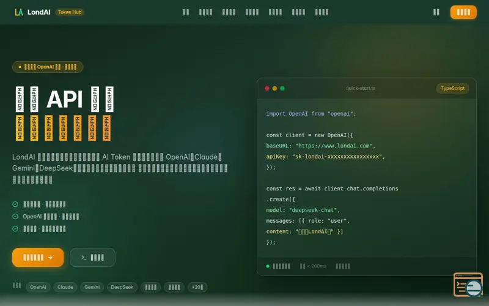Image resolution: width=489 pixels, height=306 pixels.
Task: Click the large API heading text
Action: [65, 99]
